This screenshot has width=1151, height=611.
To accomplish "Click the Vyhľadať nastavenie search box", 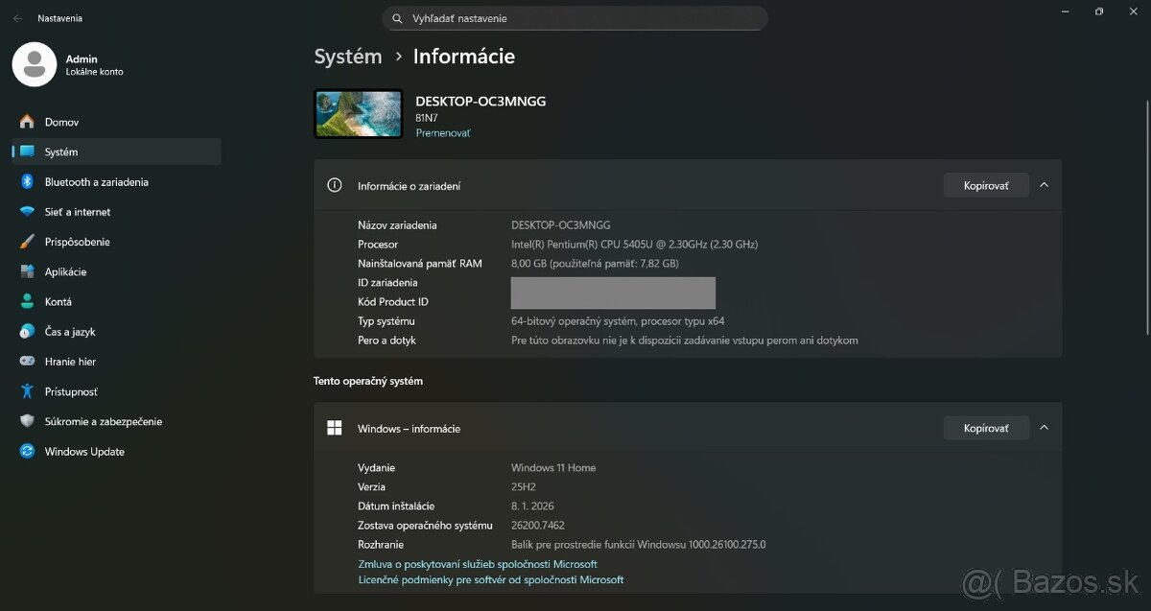I will (575, 17).
